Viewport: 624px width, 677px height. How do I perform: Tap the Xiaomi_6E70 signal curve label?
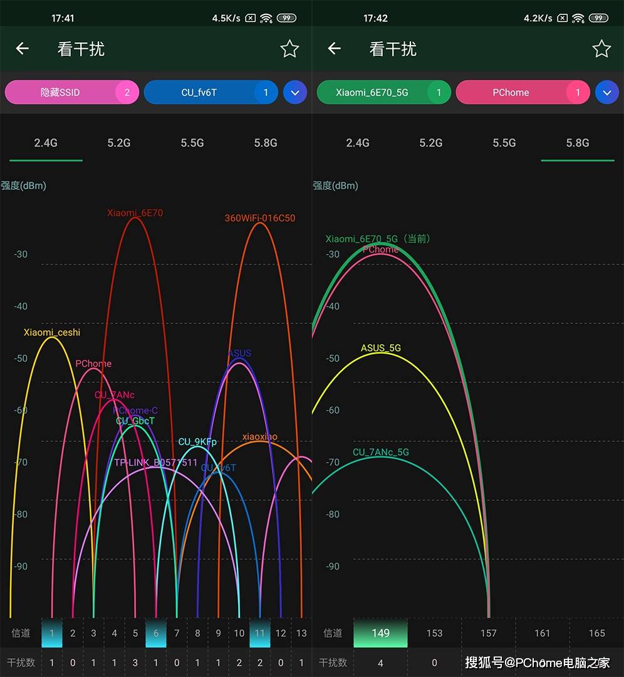[x=135, y=213]
